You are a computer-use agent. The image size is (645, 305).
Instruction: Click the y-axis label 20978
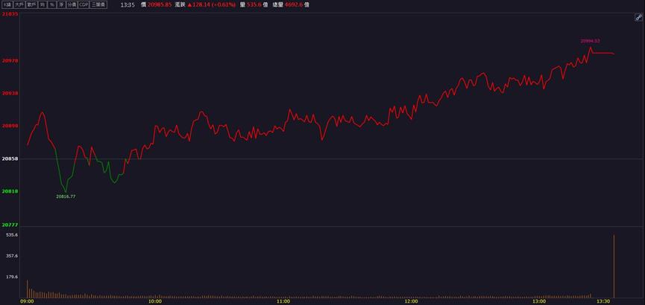[10, 60]
